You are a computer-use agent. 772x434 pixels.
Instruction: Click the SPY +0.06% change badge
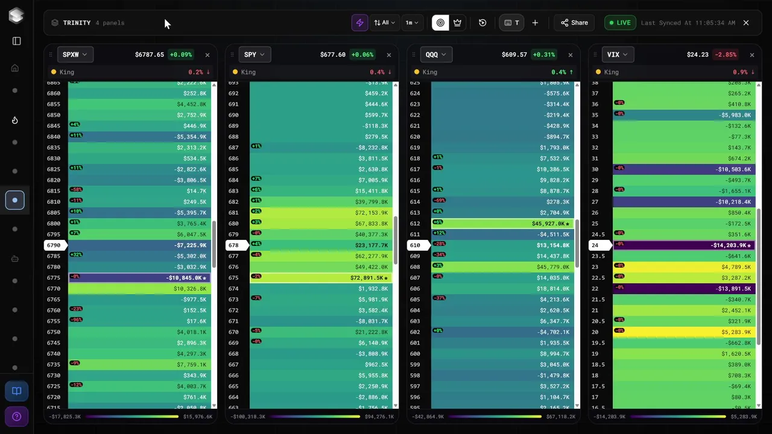(x=362, y=55)
